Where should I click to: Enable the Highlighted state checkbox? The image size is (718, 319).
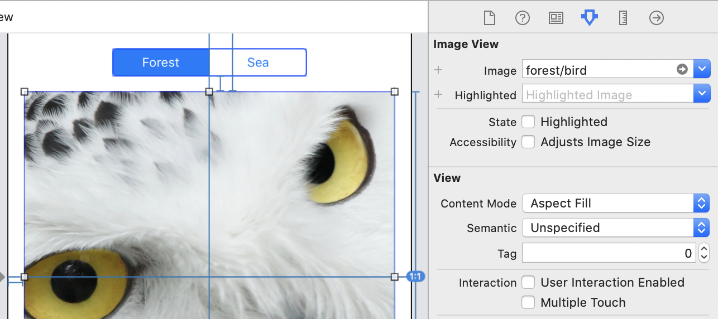coord(528,122)
